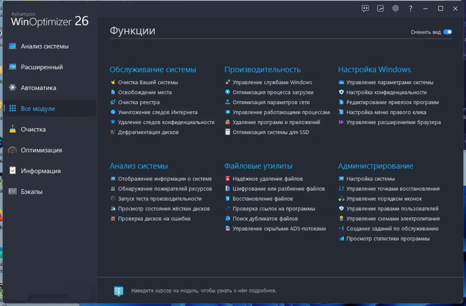Click the Удаление программ и приложений icon
Screen dimensions: 466x306
point(228,122)
